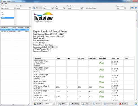The image size is (138, 106).
Task: Click the export icon at bottom right corner
Action: (x=136, y=104)
